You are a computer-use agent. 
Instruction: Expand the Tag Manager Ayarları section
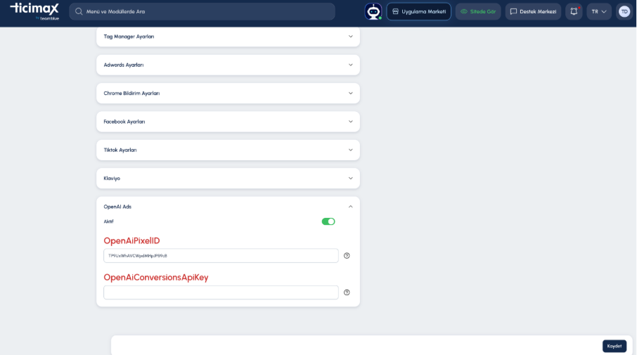pyautogui.click(x=228, y=37)
